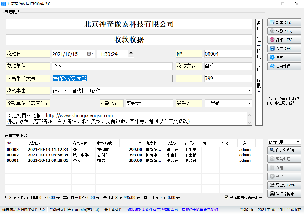Close the receipt software window
Screen dimensions: 304x214
(x=297, y=4)
